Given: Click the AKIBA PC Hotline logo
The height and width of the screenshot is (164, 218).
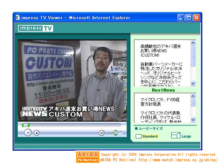Looking at the screenshot, I should (x=88, y=157).
